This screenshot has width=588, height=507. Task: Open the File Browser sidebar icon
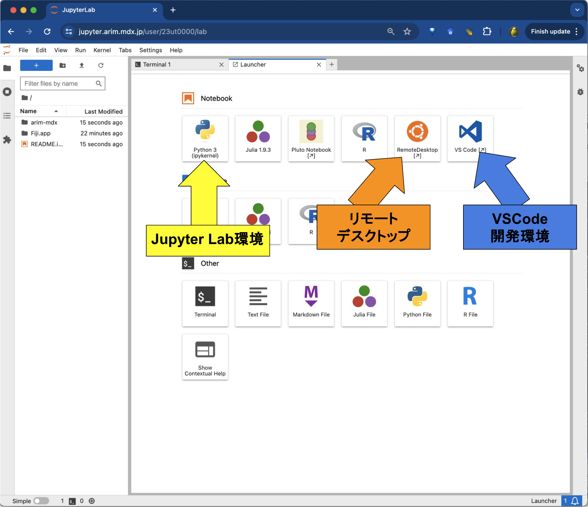point(7,68)
